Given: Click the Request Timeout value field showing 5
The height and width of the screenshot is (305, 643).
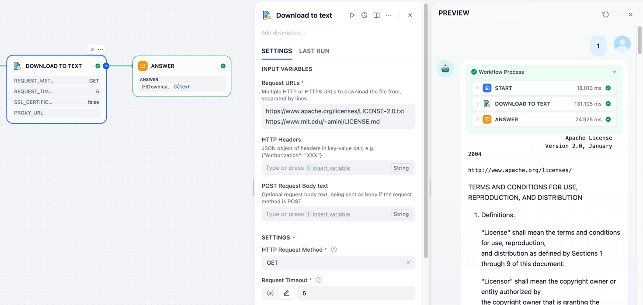Looking at the screenshot, I should (x=356, y=293).
